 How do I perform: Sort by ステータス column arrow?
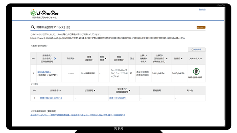(201, 58)
